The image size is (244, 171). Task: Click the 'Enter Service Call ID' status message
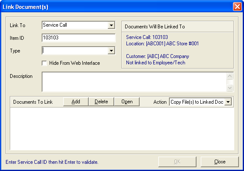(x=52, y=162)
